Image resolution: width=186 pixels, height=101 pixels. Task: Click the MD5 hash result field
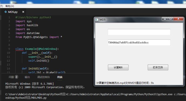[139, 43]
